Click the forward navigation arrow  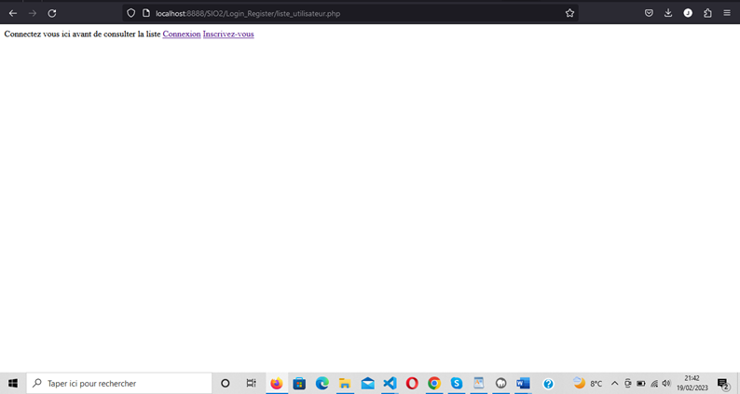(x=32, y=13)
